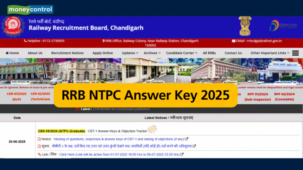The image size is (303, 170).
Task: Open the hamburger menu icon
Action: coord(296,53)
